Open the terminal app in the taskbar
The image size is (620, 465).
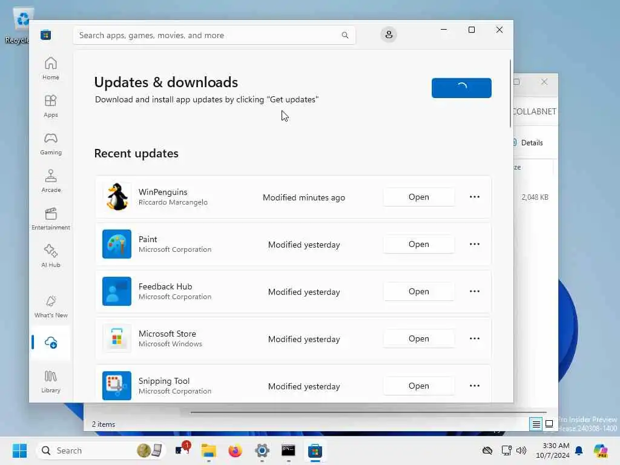pyautogui.click(x=288, y=450)
